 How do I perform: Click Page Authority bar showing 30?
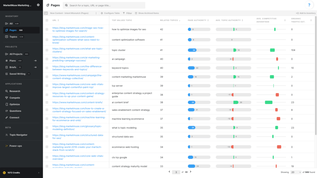[199, 50]
